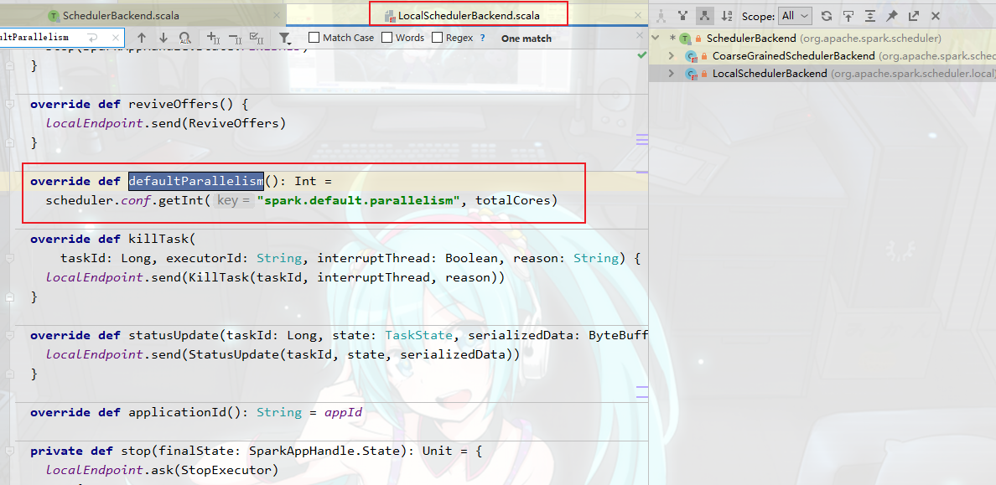
Task: Clear the search text field
Action: pos(115,38)
